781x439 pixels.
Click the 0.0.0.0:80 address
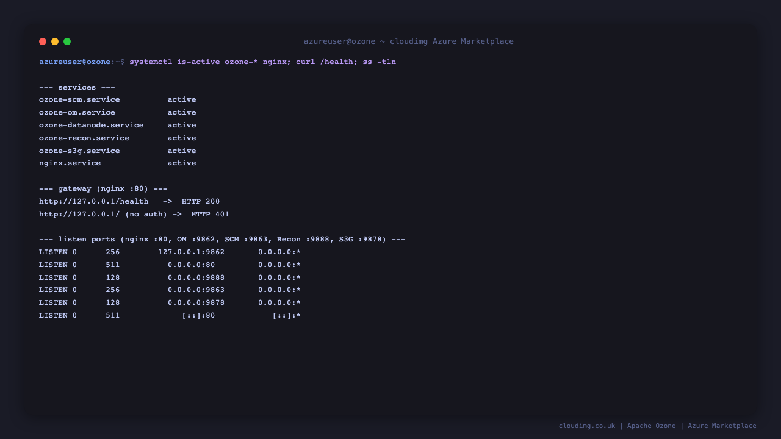[x=192, y=265]
